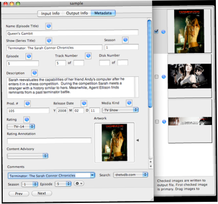Image resolution: width=218 pixels, height=204 pixels.
Task: Click the Next button
Action: (x=42, y=193)
